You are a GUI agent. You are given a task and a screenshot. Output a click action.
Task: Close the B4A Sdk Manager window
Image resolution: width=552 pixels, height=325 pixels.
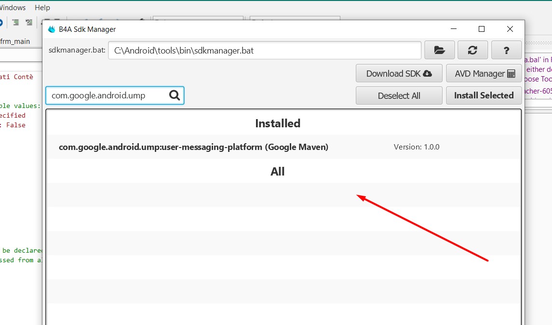coord(510,29)
